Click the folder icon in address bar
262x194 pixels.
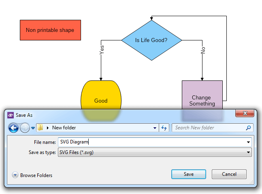click(40, 128)
